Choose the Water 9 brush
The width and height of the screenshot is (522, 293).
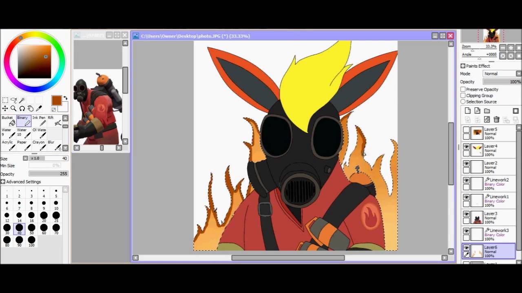(9, 133)
